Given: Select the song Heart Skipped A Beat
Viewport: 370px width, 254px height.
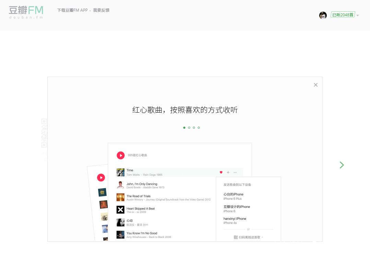Looking at the screenshot, I should [141, 208].
